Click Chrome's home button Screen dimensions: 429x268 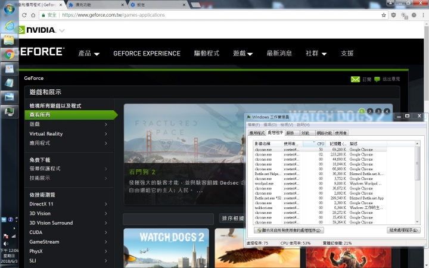point(33,15)
